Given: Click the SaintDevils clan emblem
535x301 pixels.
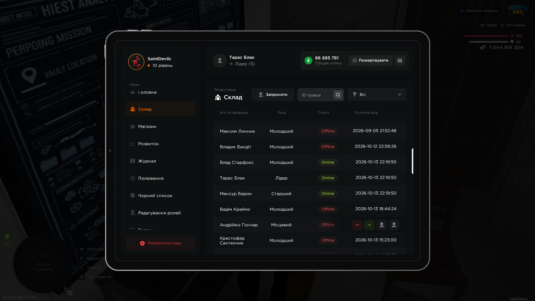Looking at the screenshot, I should coord(136,62).
